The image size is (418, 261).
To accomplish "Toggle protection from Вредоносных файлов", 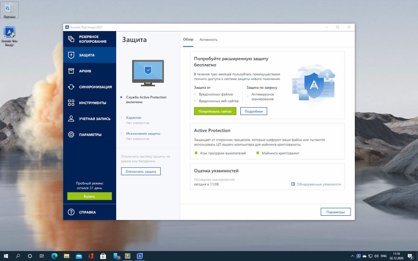I will [195, 94].
